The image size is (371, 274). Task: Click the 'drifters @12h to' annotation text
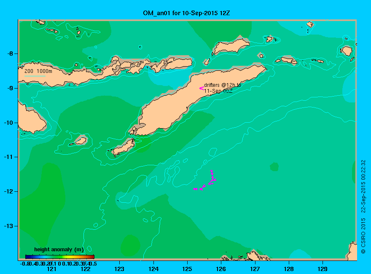click(x=223, y=85)
